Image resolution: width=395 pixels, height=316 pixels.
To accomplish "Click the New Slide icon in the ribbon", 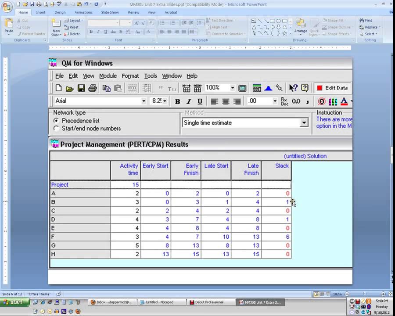I will (x=56, y=23).
